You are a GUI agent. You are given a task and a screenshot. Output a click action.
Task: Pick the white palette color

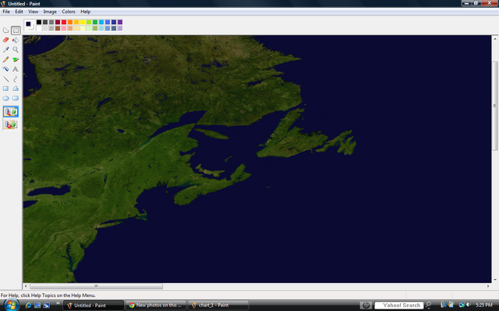click(x=39, y=28)
